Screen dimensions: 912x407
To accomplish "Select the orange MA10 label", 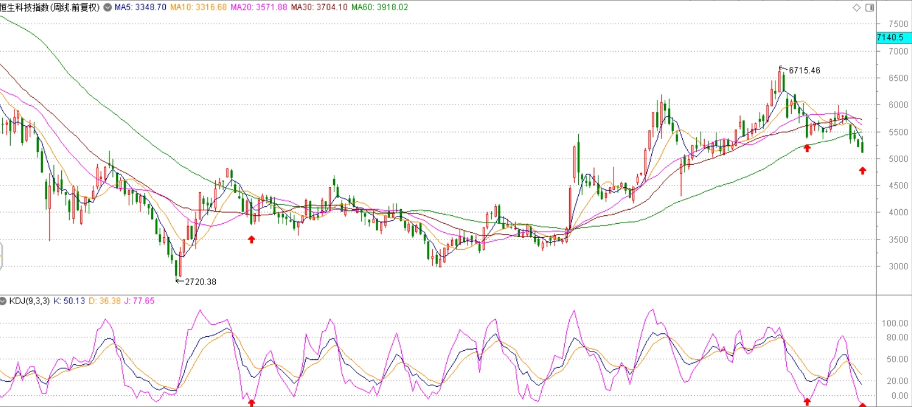I will (x=198, y=7).
